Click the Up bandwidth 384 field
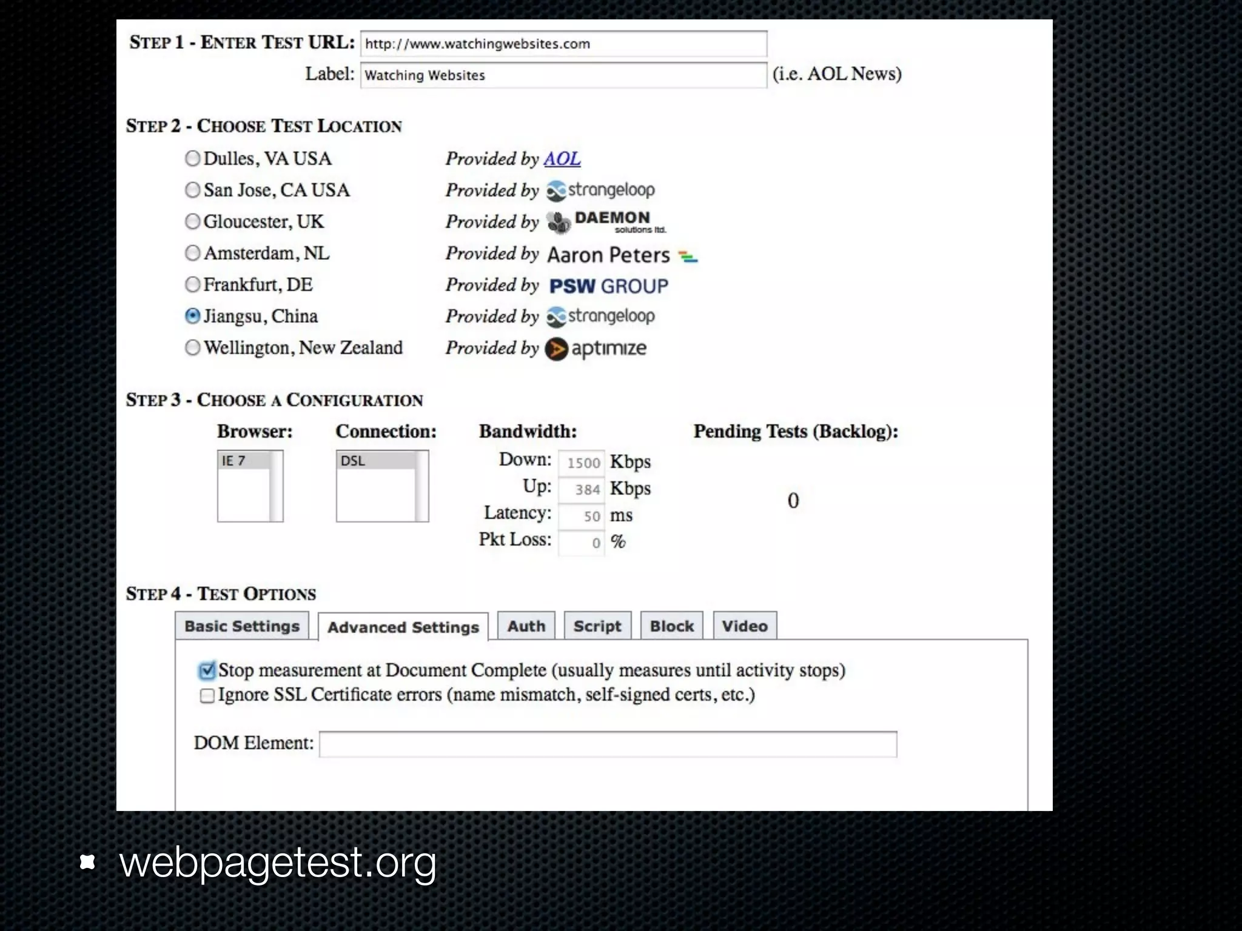 point(581,489)
